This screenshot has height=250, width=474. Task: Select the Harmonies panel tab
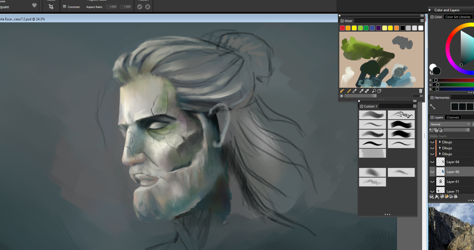pos(442,98)
